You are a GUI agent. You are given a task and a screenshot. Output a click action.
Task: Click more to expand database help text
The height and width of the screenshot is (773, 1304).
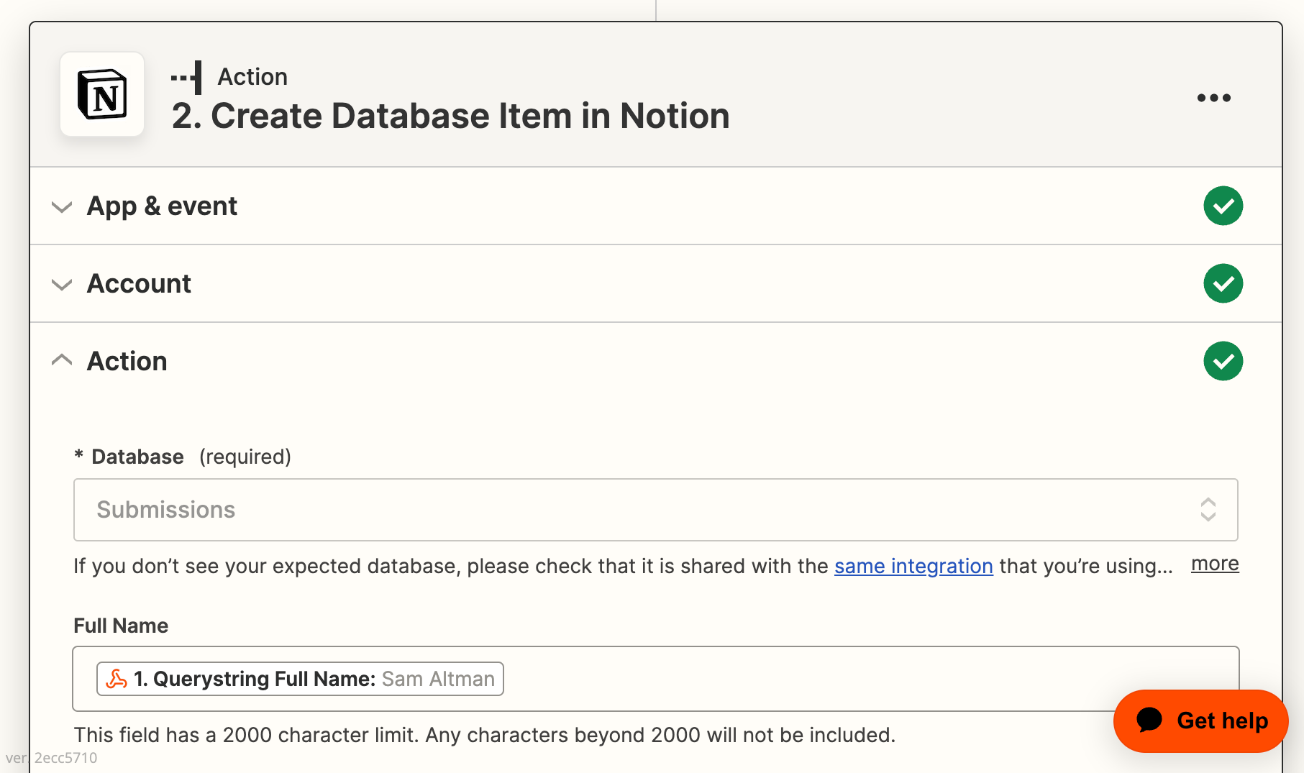1215,564
